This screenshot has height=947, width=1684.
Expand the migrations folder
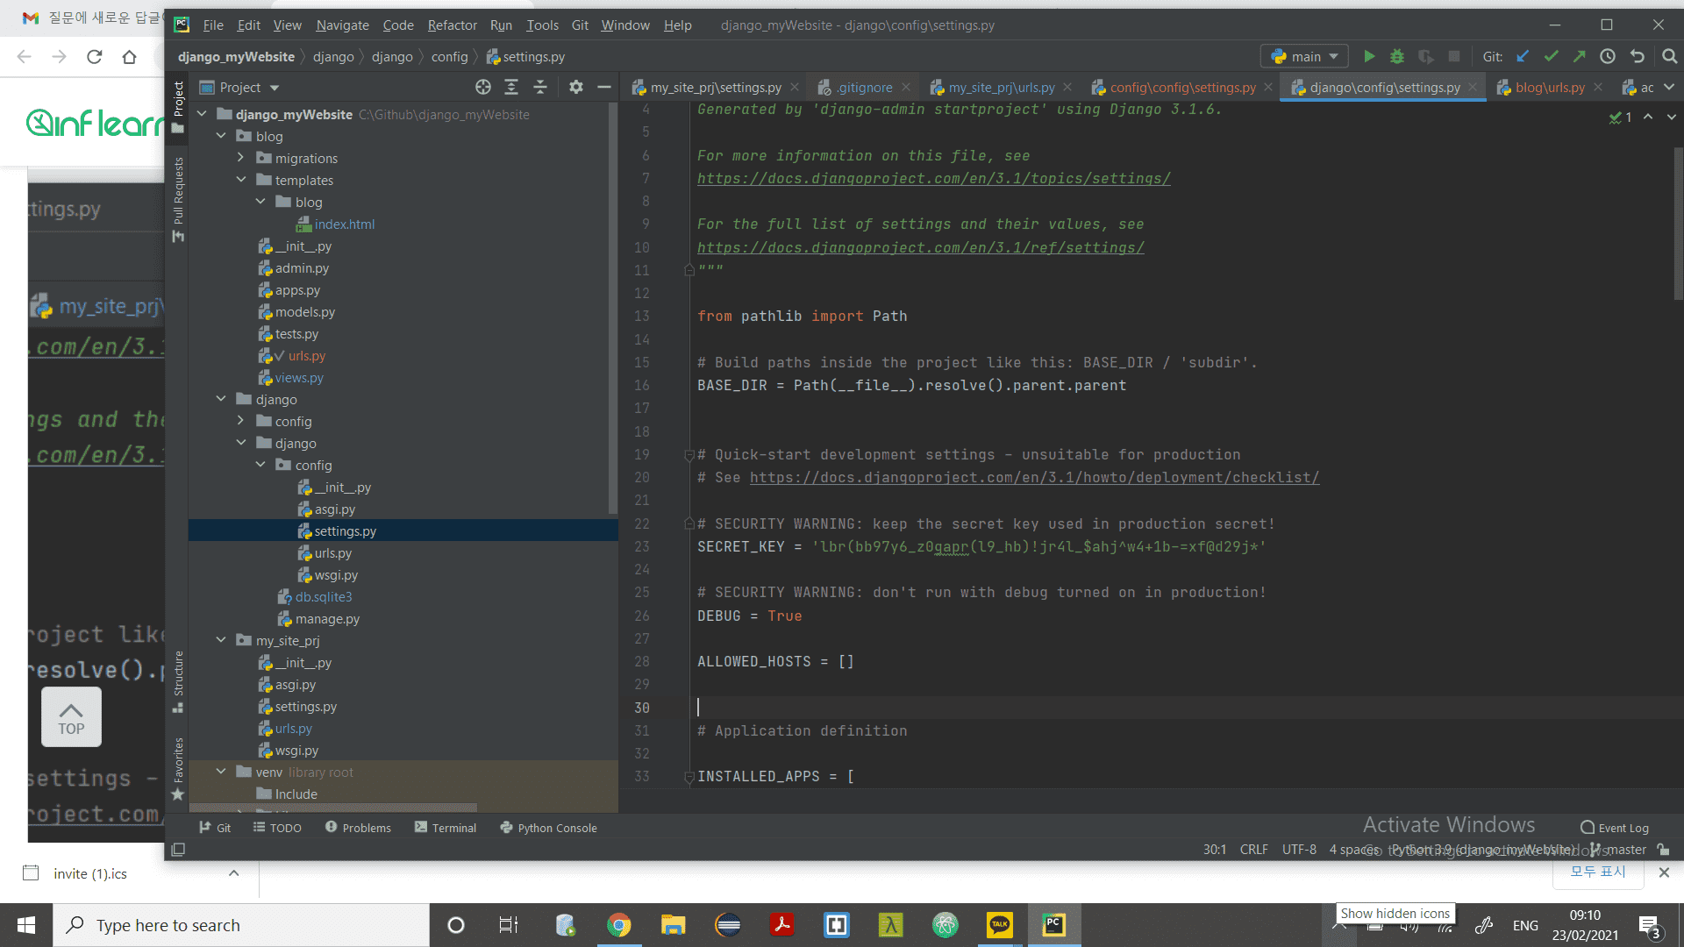point(240,158)
